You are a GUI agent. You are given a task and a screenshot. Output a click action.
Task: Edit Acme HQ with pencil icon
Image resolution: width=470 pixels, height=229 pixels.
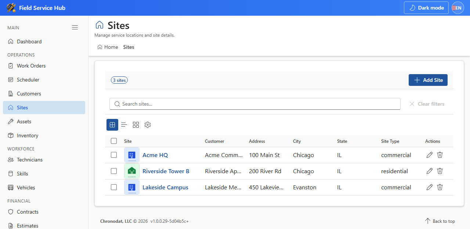coord(430,155)
